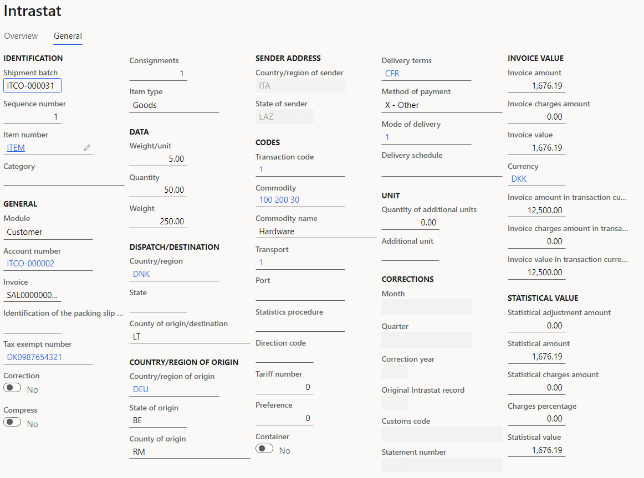
Task: Click the pencil edit icon beside Item number
Action: 87,147
